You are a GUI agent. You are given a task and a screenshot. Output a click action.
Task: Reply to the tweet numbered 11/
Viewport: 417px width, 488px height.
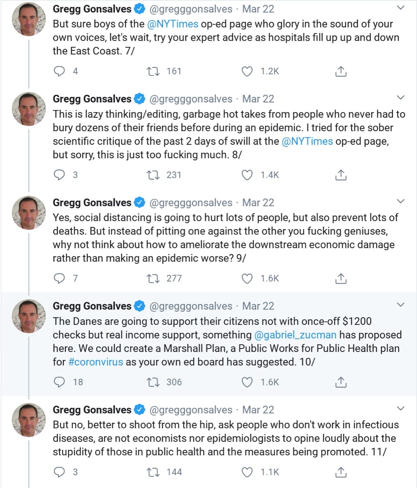pos(59,472)
